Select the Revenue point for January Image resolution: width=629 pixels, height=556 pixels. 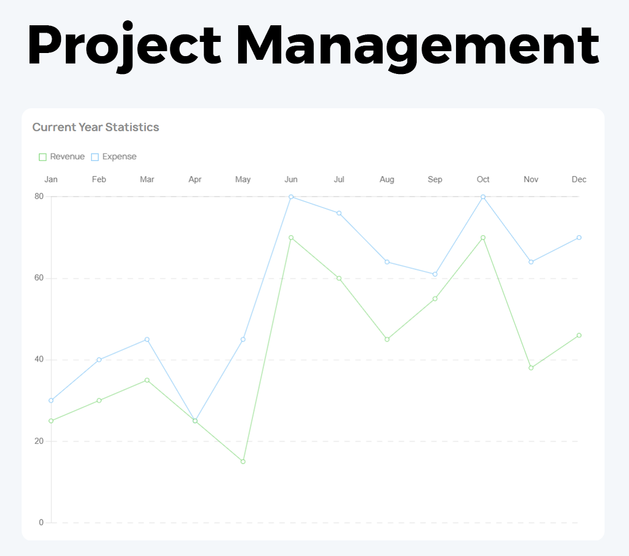click(x=51, y=421)
